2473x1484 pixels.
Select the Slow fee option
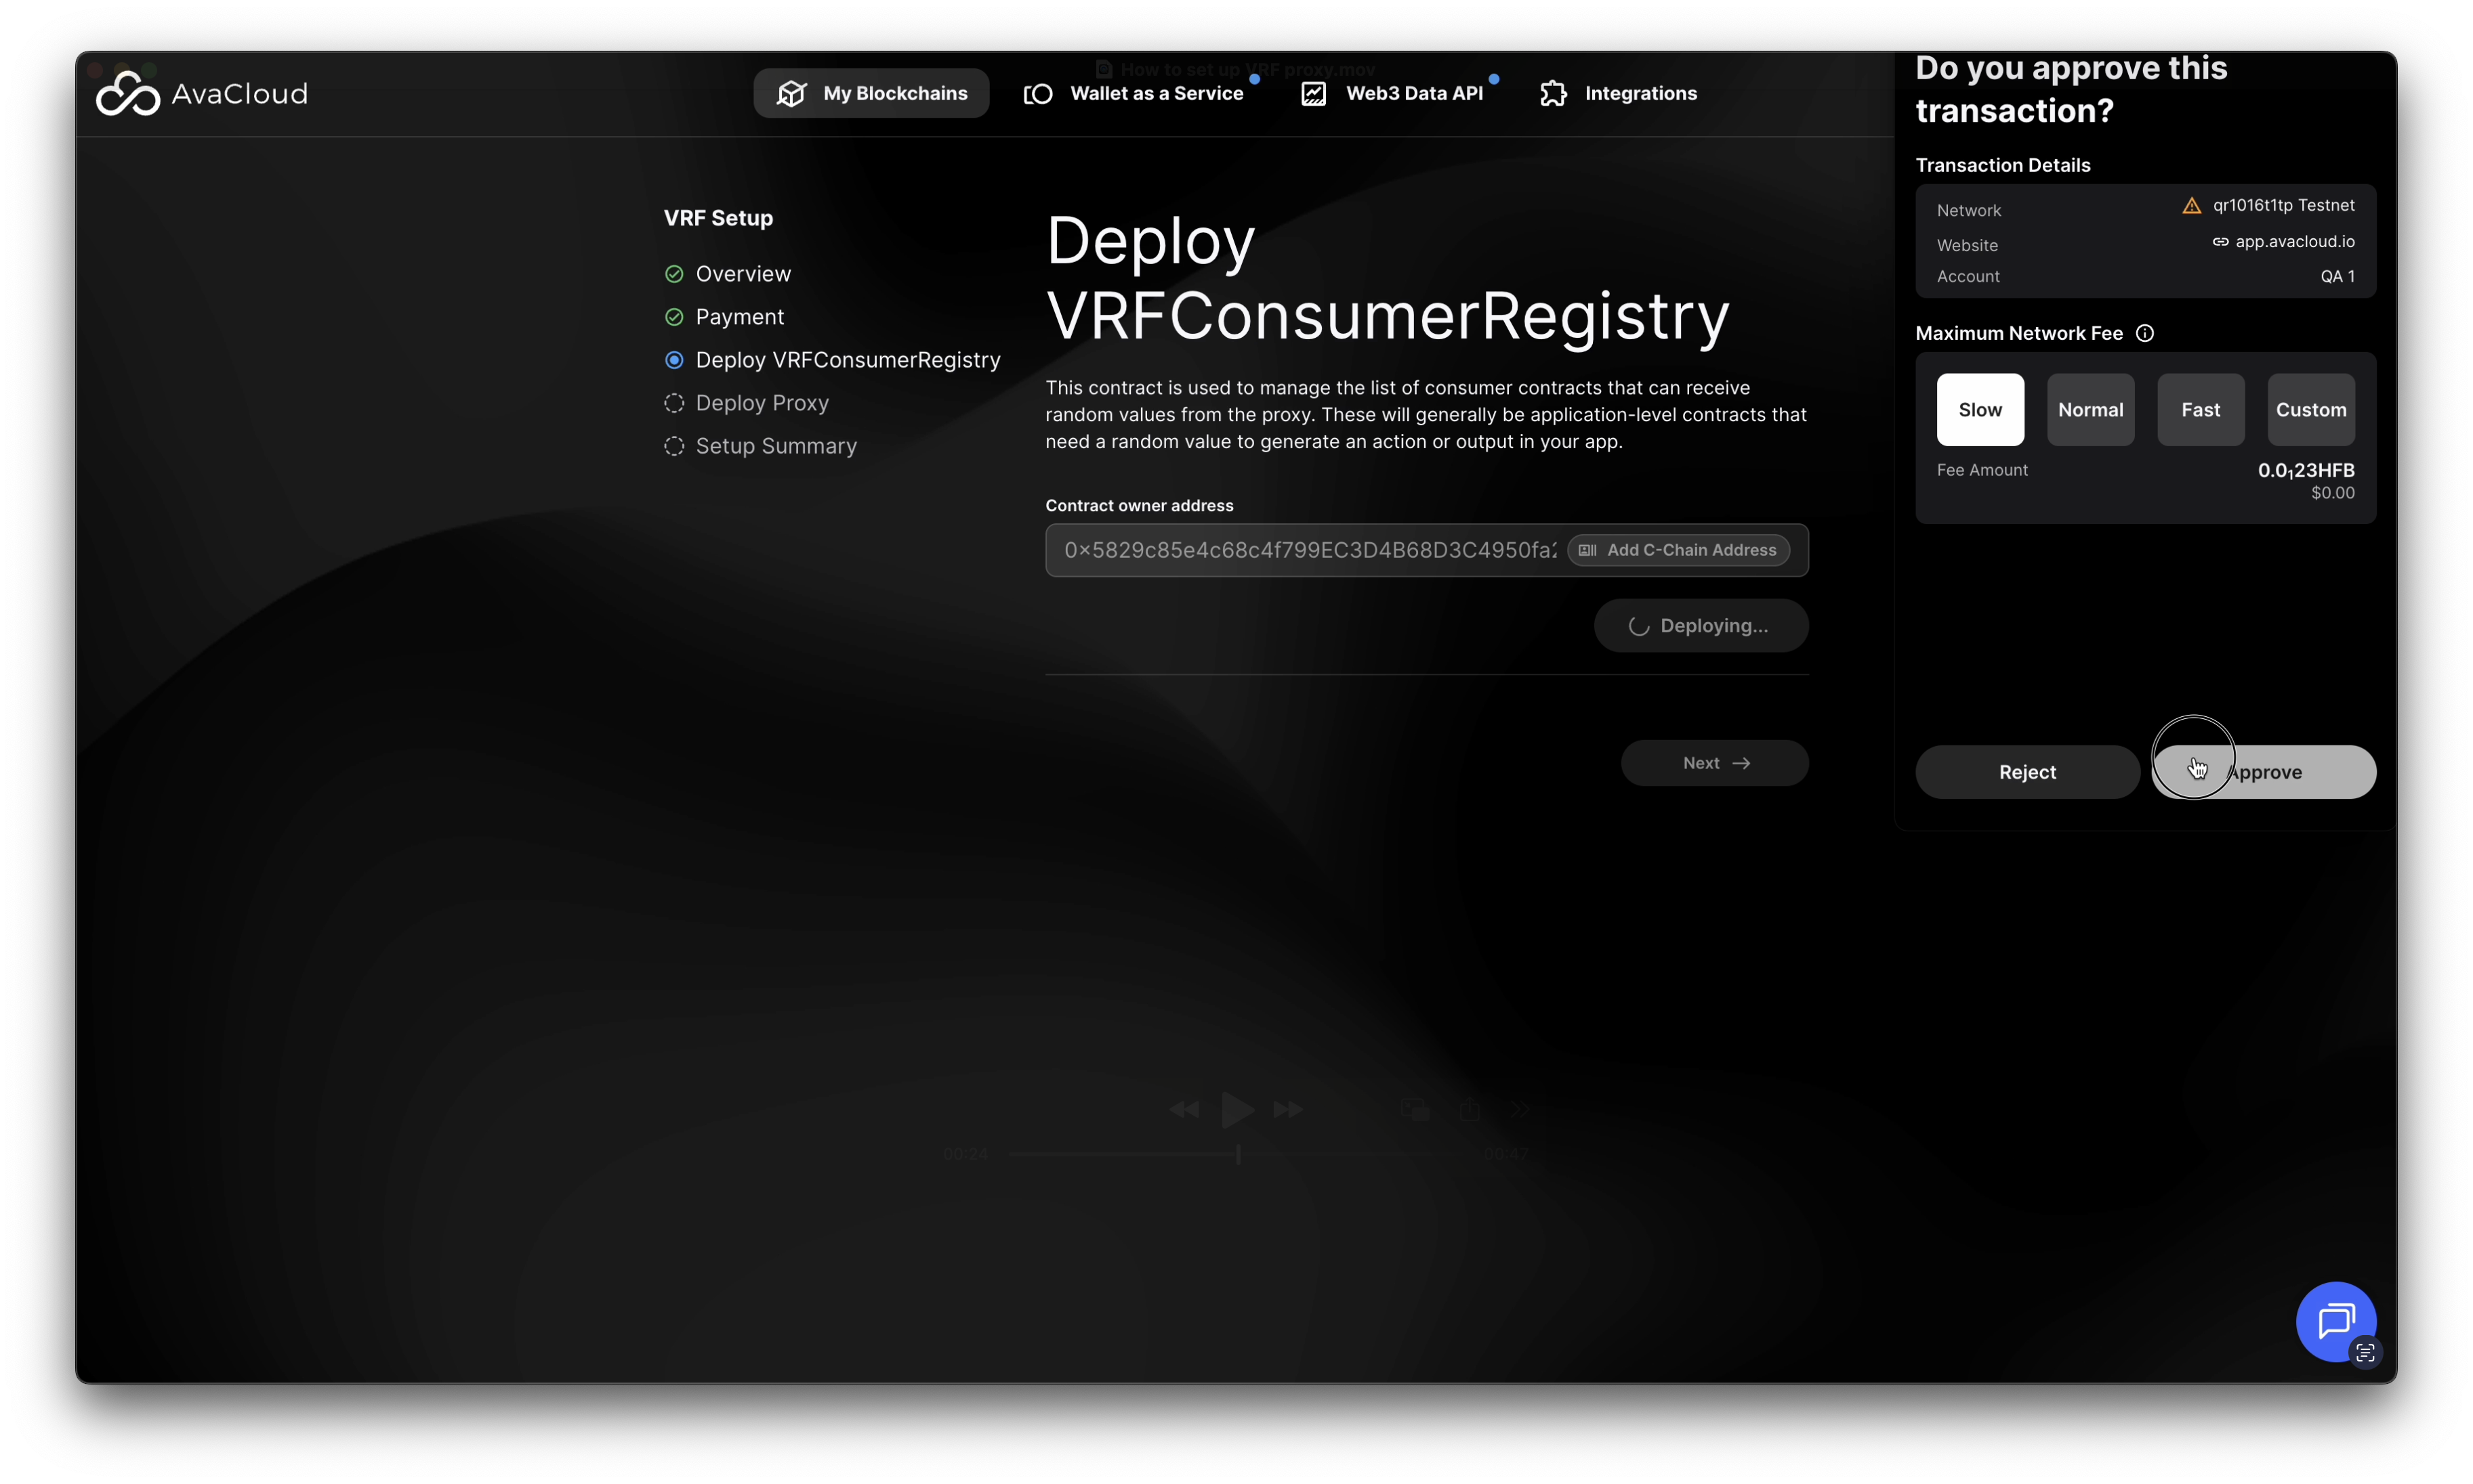pyautogui.click(x=1980, y=410)
